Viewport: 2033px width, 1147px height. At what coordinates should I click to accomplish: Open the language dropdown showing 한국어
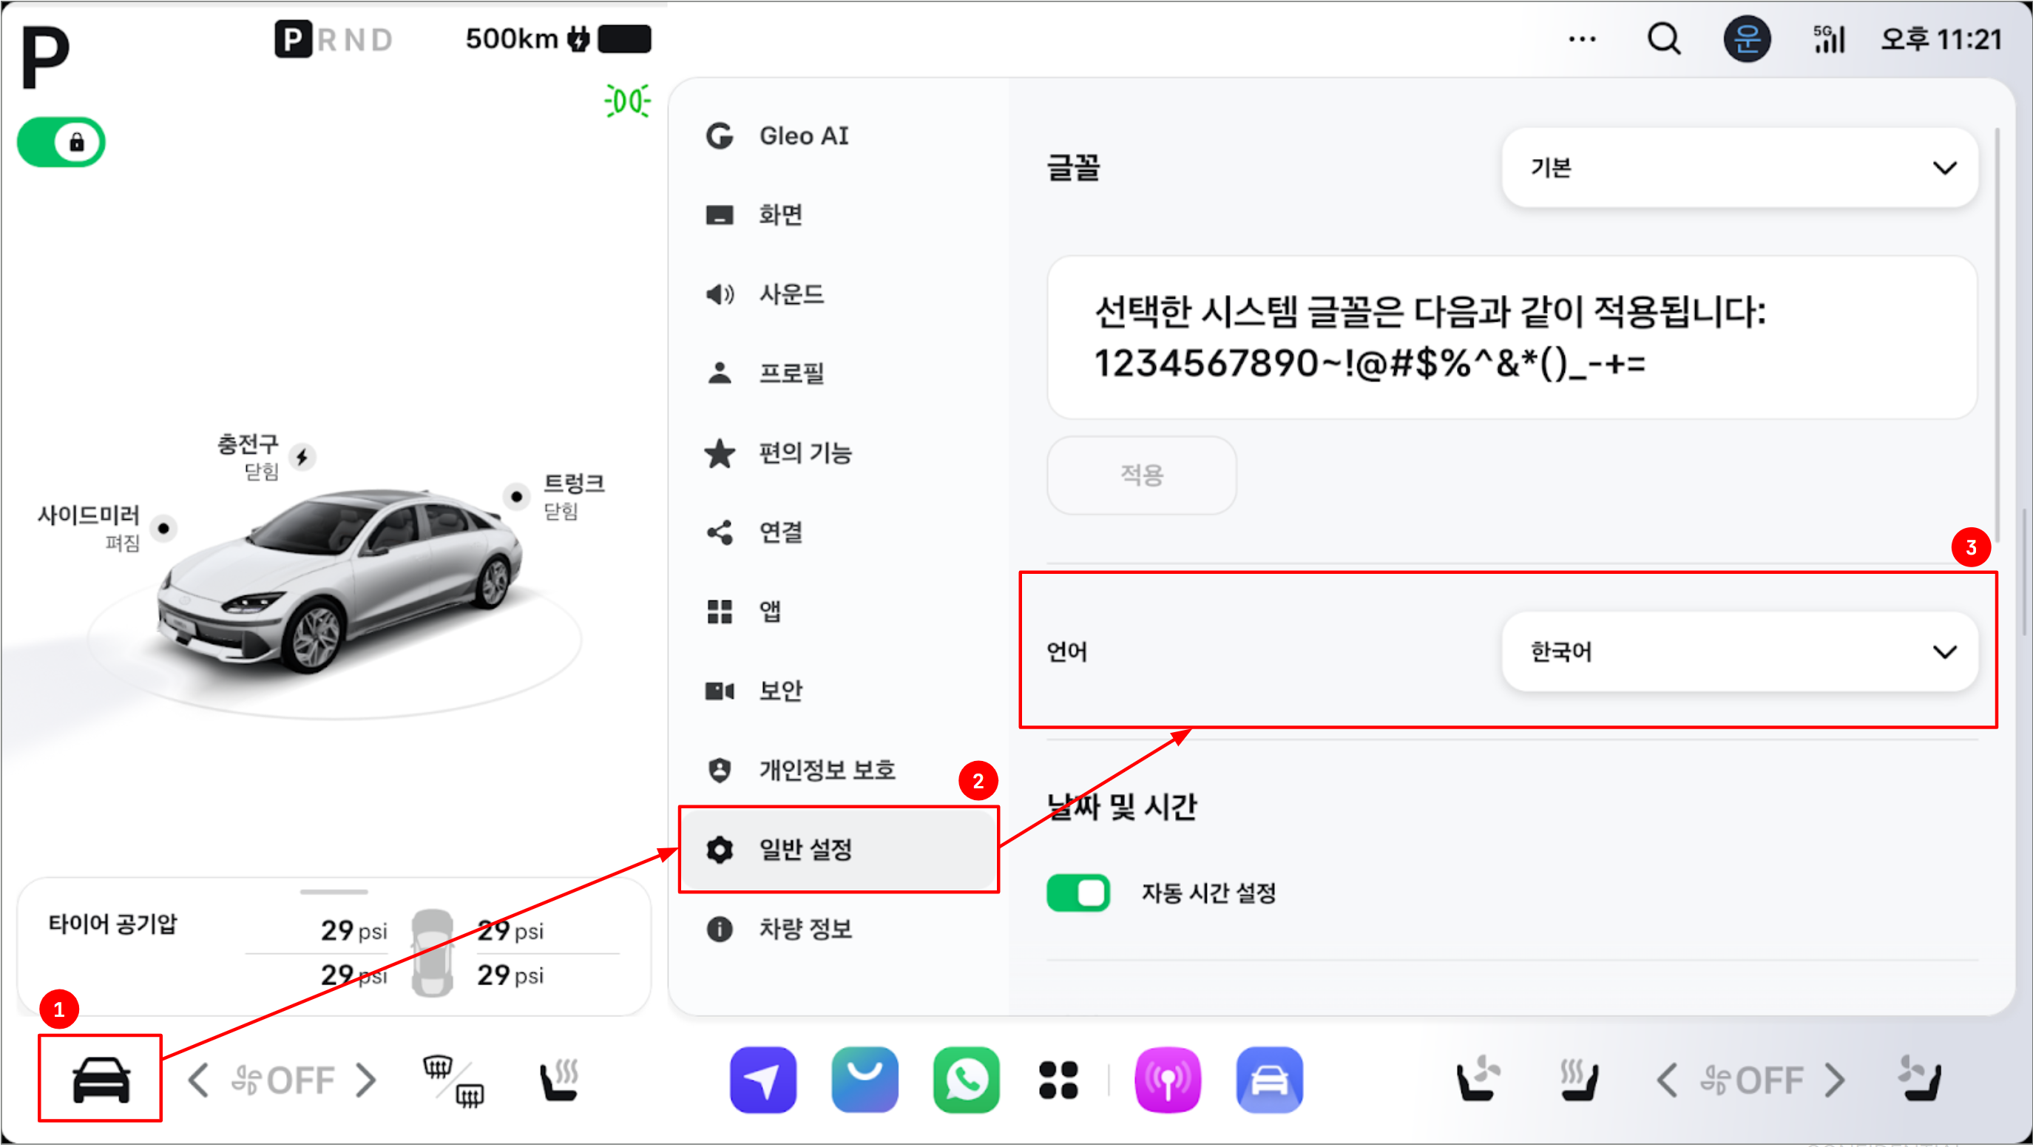[x=1739, y=652]
